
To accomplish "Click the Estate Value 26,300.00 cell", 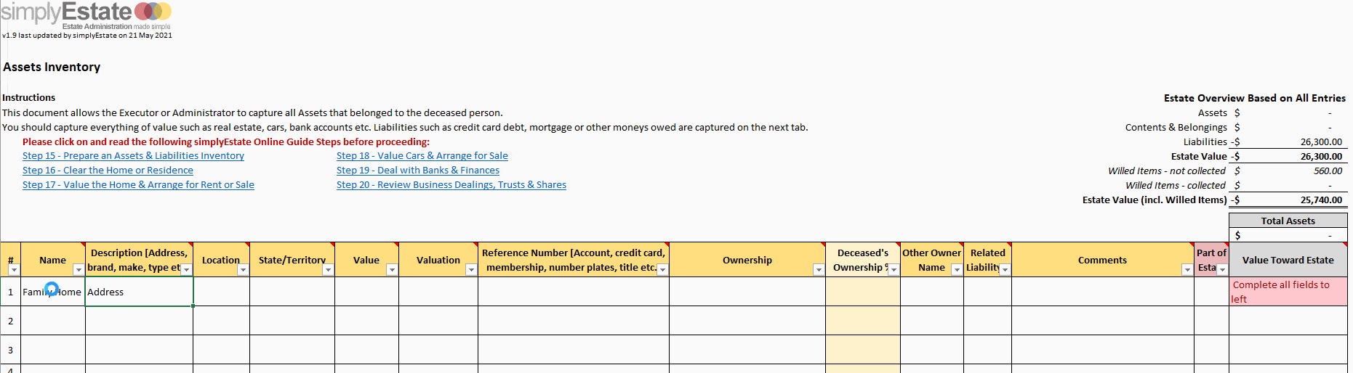I will click(1321, 157).
